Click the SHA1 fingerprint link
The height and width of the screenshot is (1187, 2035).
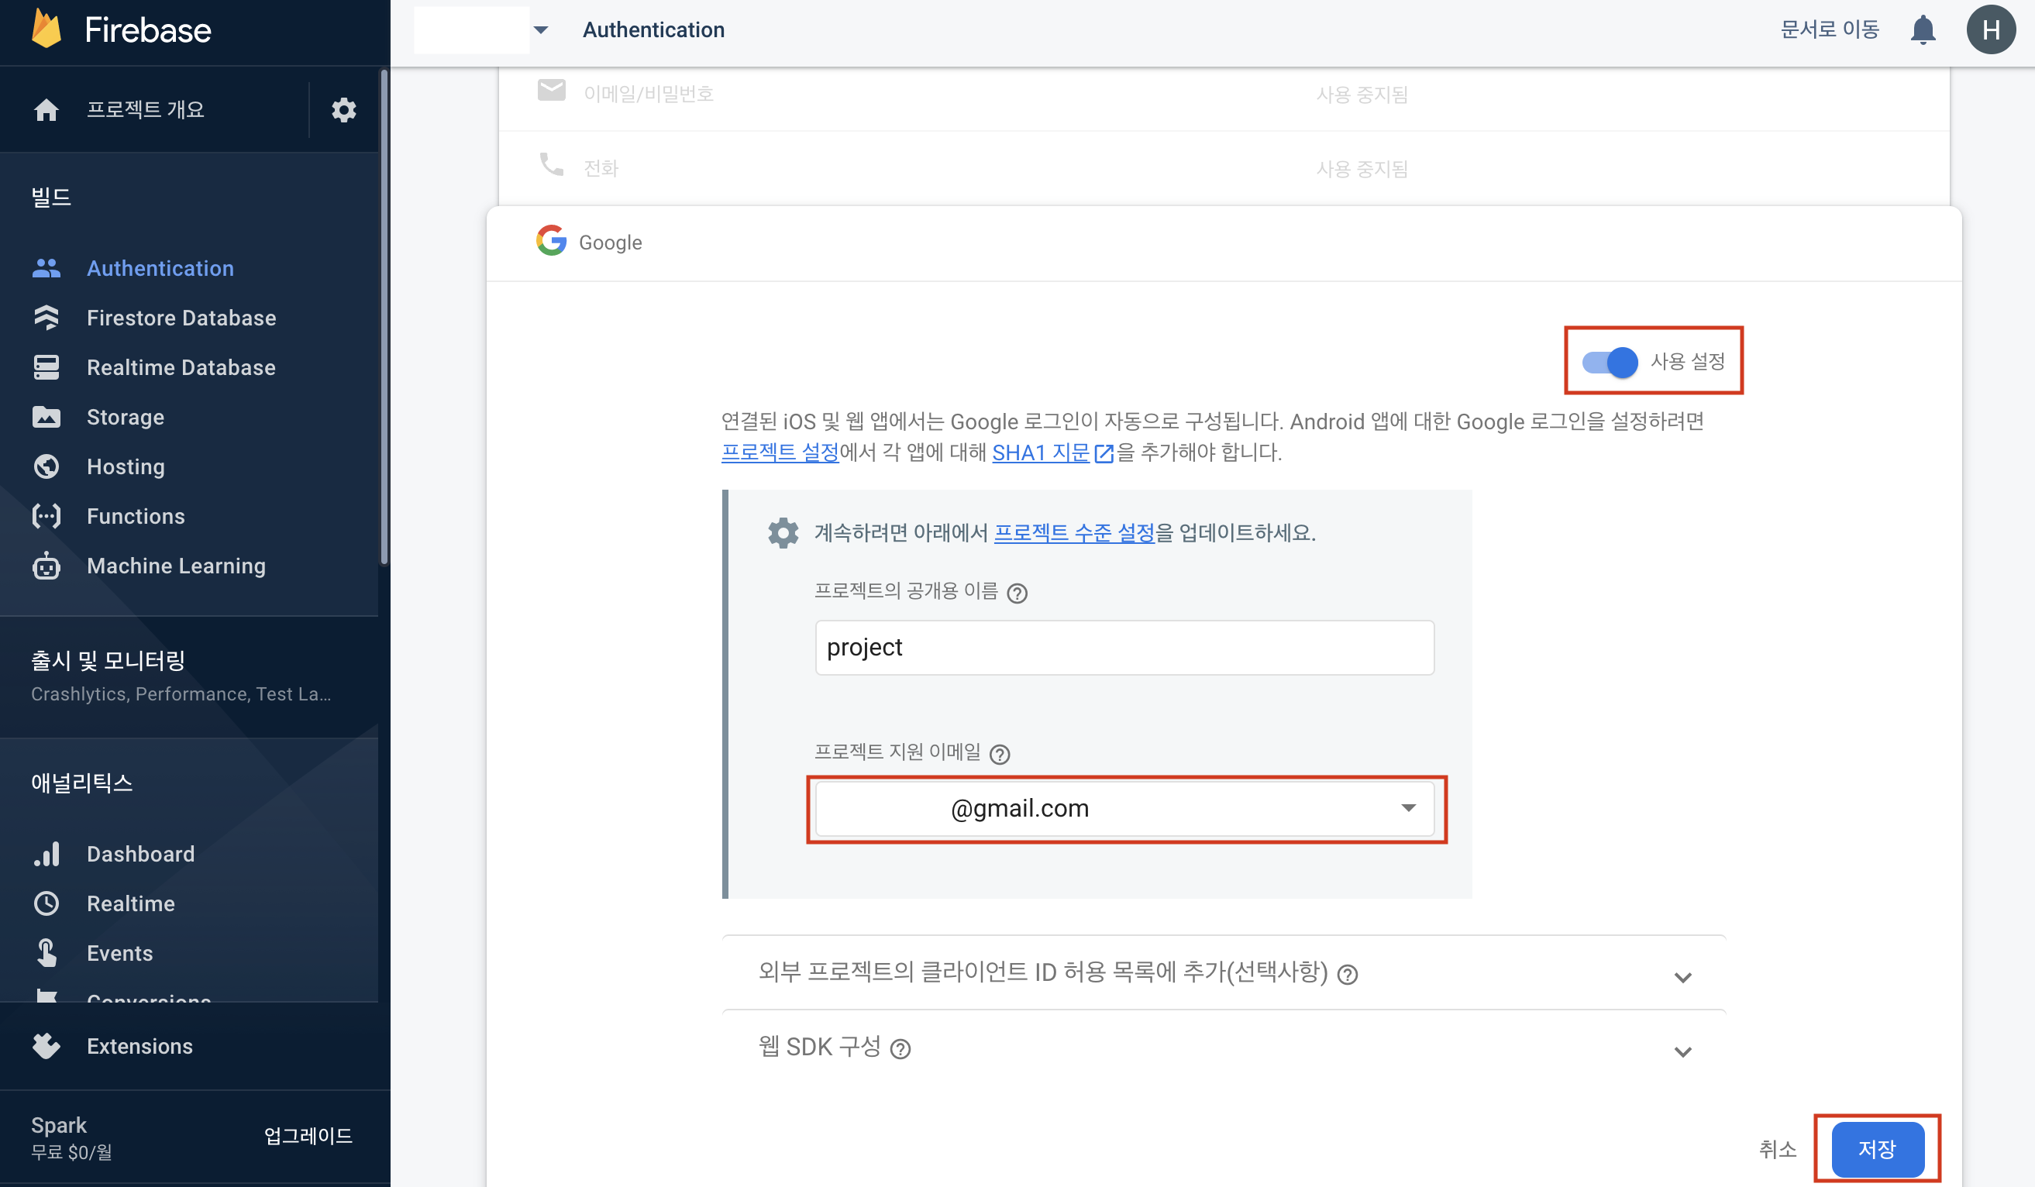tap(1041, 452)
